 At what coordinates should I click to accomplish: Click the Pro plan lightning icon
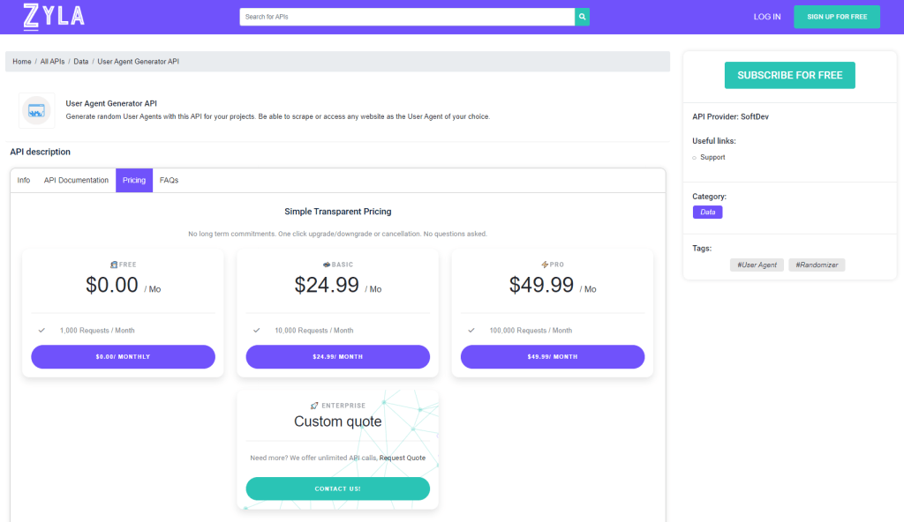tap(544, 265)
